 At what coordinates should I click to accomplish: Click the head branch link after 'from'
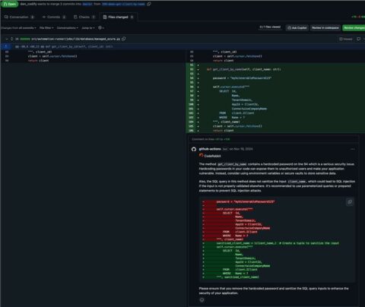[x=123, y=4]
